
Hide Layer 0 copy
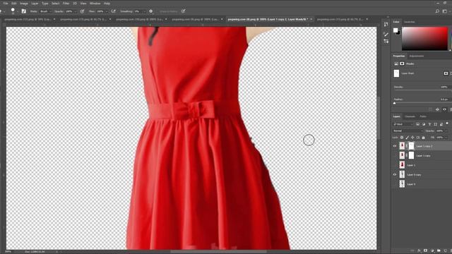(x=395, y=174)
